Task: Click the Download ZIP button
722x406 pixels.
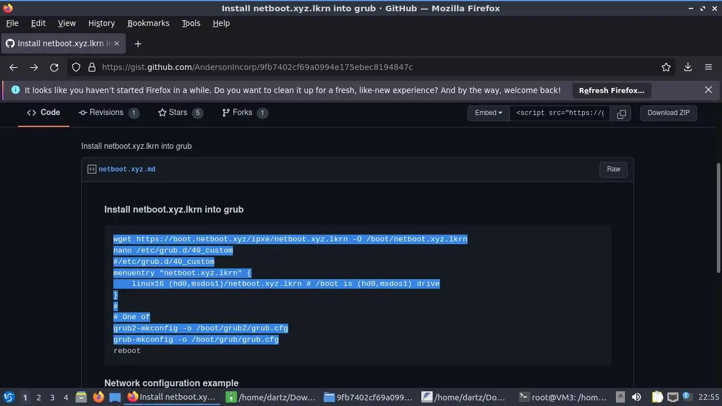Action: [668, 113]
